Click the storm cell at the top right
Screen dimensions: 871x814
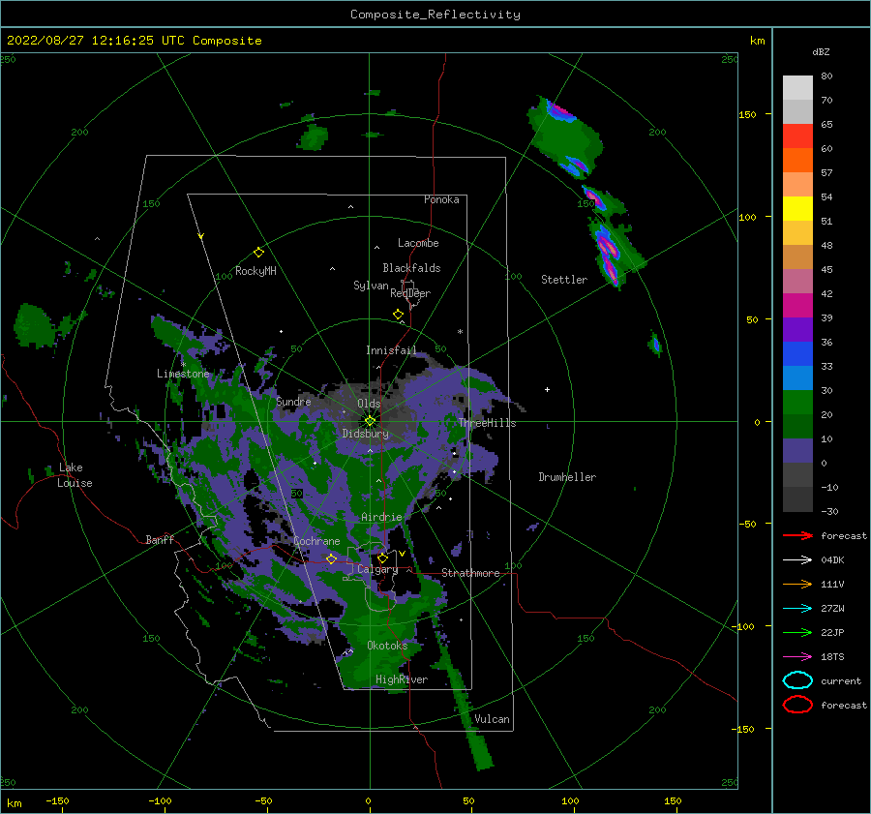coord(564,135)
